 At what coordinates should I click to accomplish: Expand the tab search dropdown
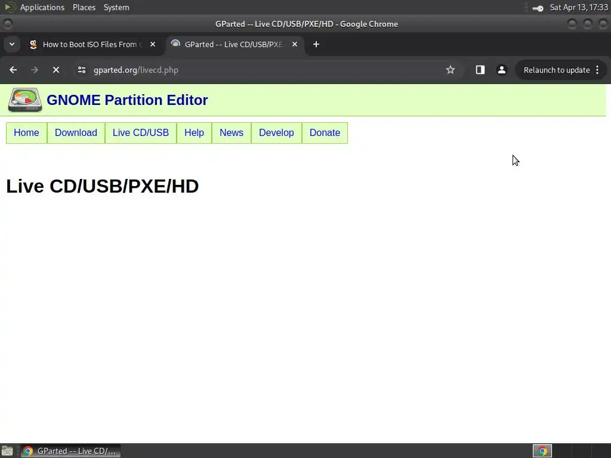(12, 44)
